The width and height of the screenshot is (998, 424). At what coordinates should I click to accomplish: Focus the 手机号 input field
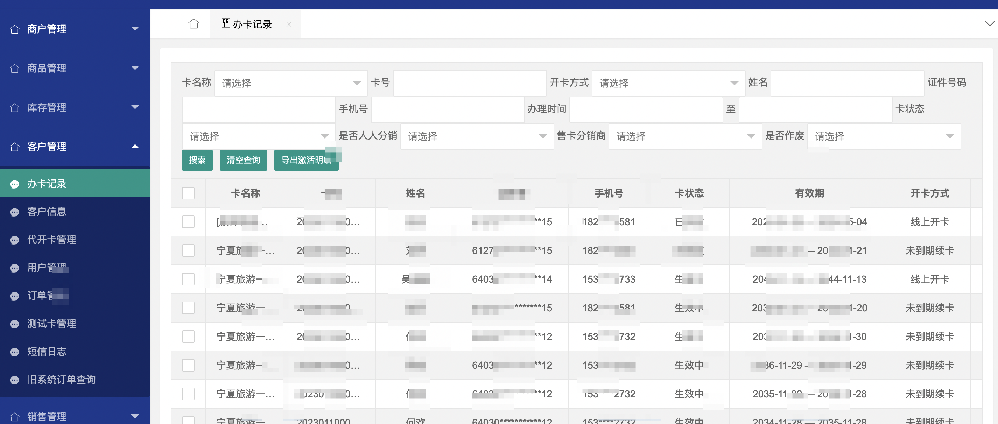click(448, 109)
